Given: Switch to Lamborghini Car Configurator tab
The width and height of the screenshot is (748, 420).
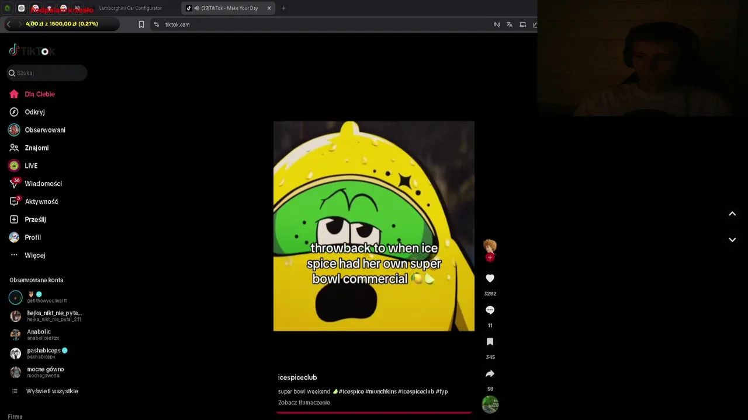Looking at the screenshot, I should 131,8.
